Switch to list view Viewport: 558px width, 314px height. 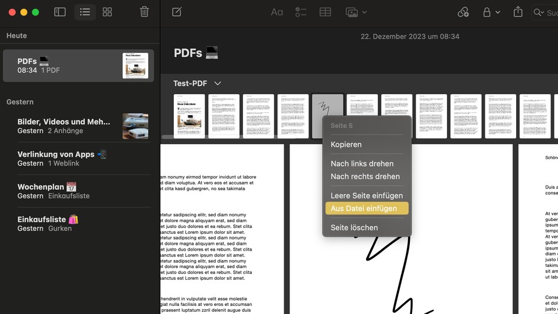(x=85, y=12)
